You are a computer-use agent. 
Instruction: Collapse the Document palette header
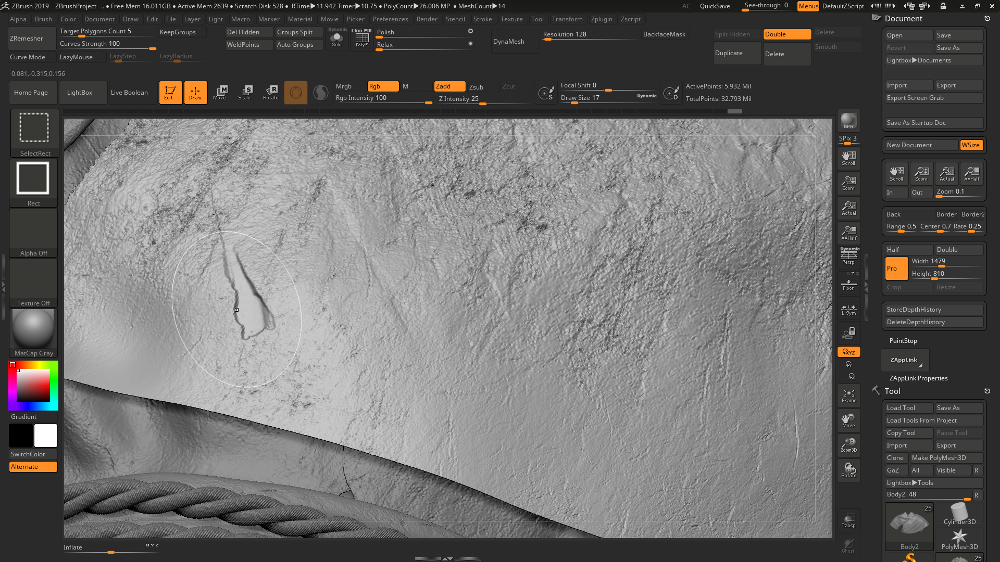(904, 19)
